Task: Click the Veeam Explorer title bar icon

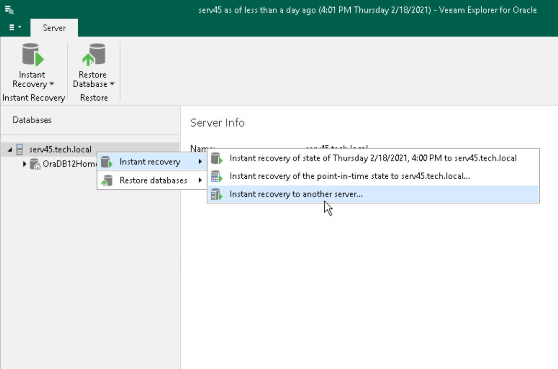Action: pyautogui.click(x=9, y=10)
